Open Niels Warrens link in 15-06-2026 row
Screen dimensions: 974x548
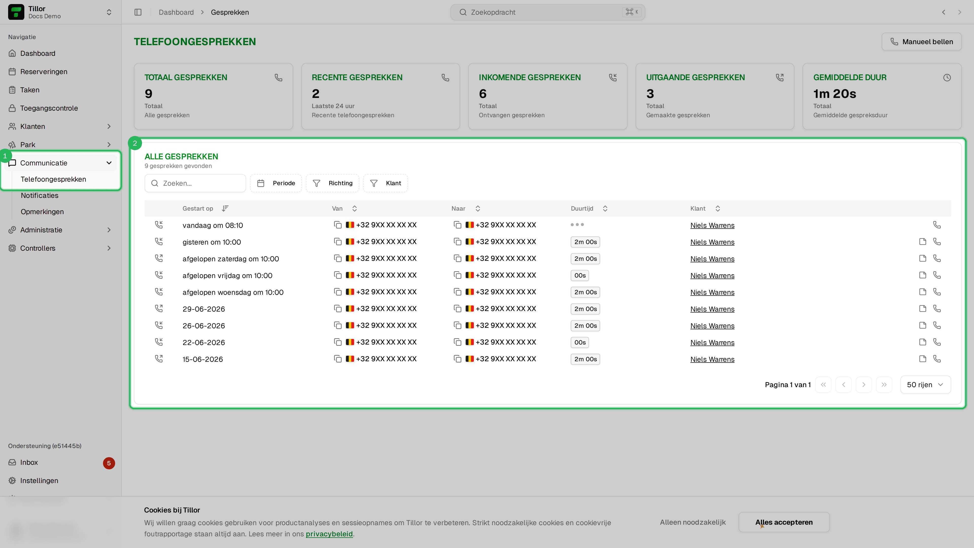712,359
